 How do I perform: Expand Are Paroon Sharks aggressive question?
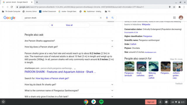pos(69,41)
